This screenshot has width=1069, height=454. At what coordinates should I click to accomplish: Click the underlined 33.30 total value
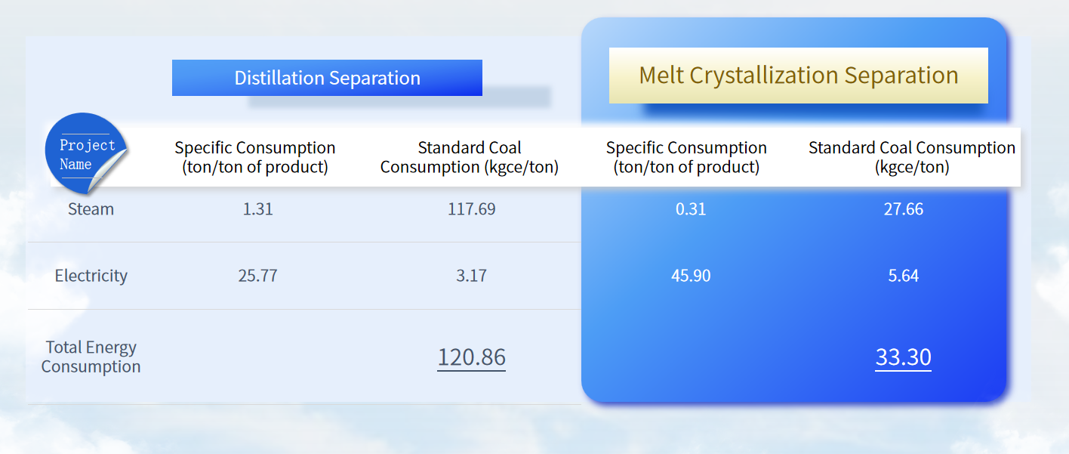(x=903, y=357)
